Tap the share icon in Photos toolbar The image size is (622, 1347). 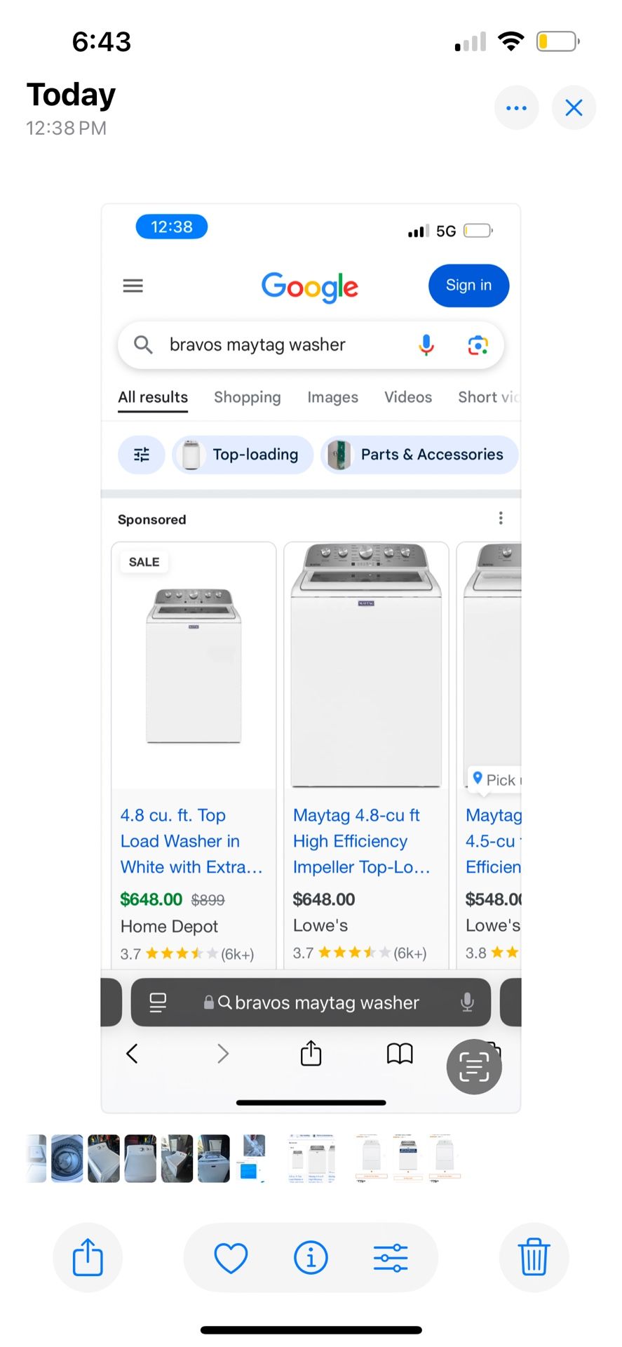tap(88, 1256)
